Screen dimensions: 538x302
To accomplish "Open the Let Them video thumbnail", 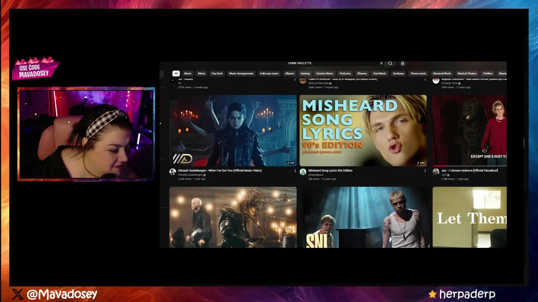I will pyautogui.click(x=469, y=217).
